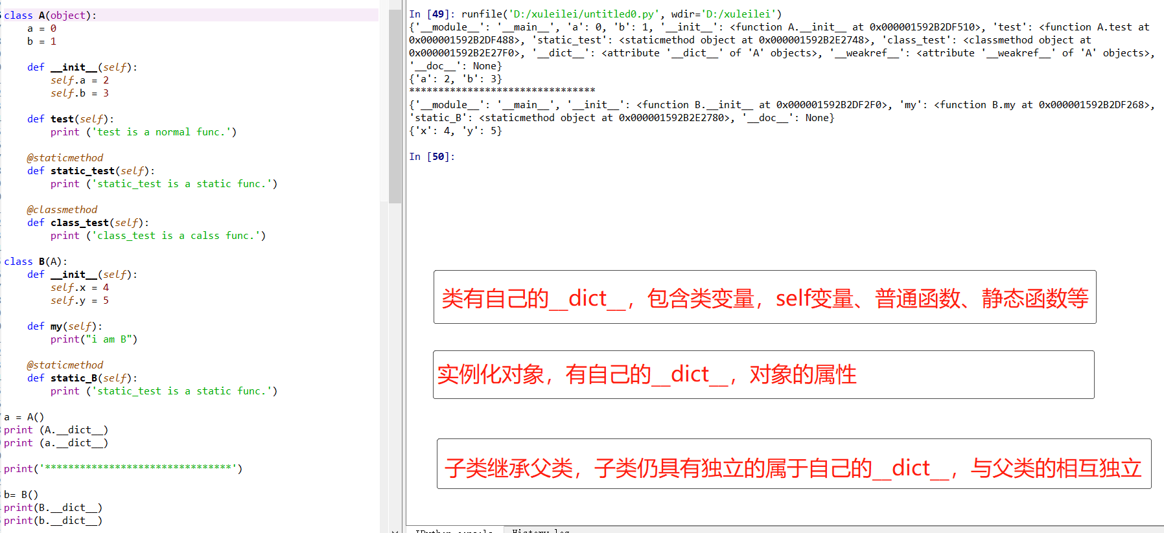The image size is (1164, 533).
Task: Click the print 'test is a normal func.' line
Action: 143,132
